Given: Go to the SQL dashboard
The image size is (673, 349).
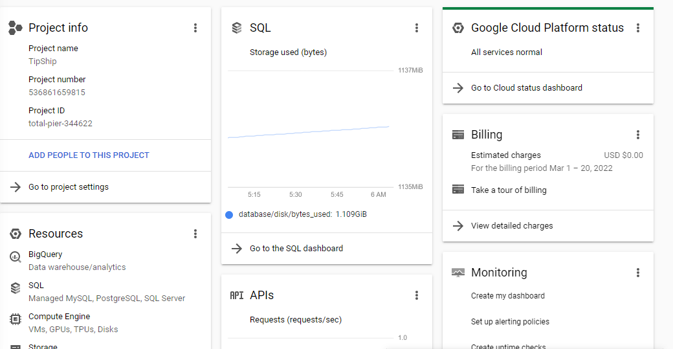Looking at the screenshot, I should pos(296,249).
